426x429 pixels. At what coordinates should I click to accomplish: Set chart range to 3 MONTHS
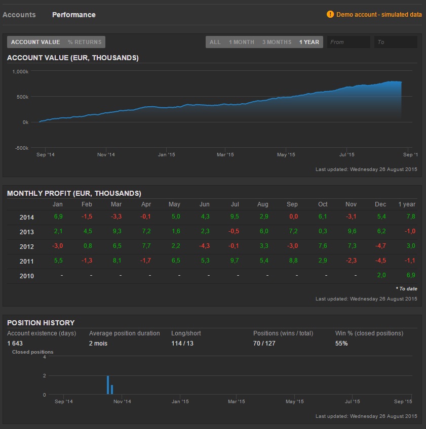277,42
